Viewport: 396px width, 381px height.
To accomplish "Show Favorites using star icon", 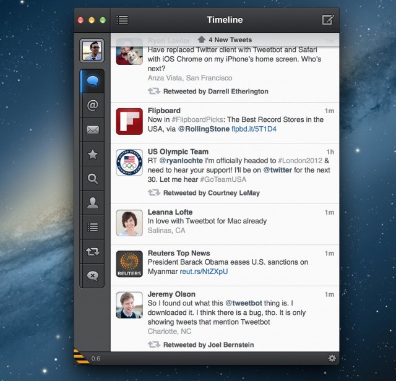I will pyautogui.click(x=93, y=155).
